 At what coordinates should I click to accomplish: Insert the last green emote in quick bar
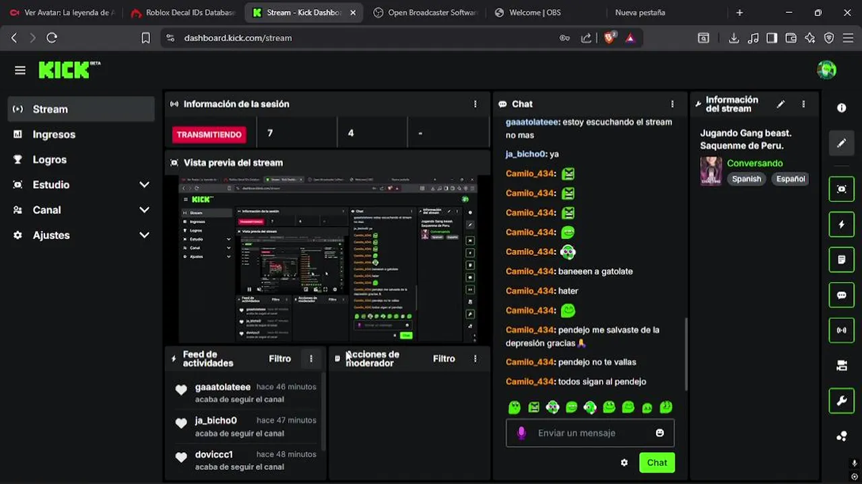[665, 407]
